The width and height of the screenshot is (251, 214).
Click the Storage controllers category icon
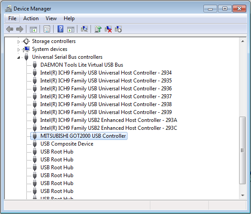point(26,41)
